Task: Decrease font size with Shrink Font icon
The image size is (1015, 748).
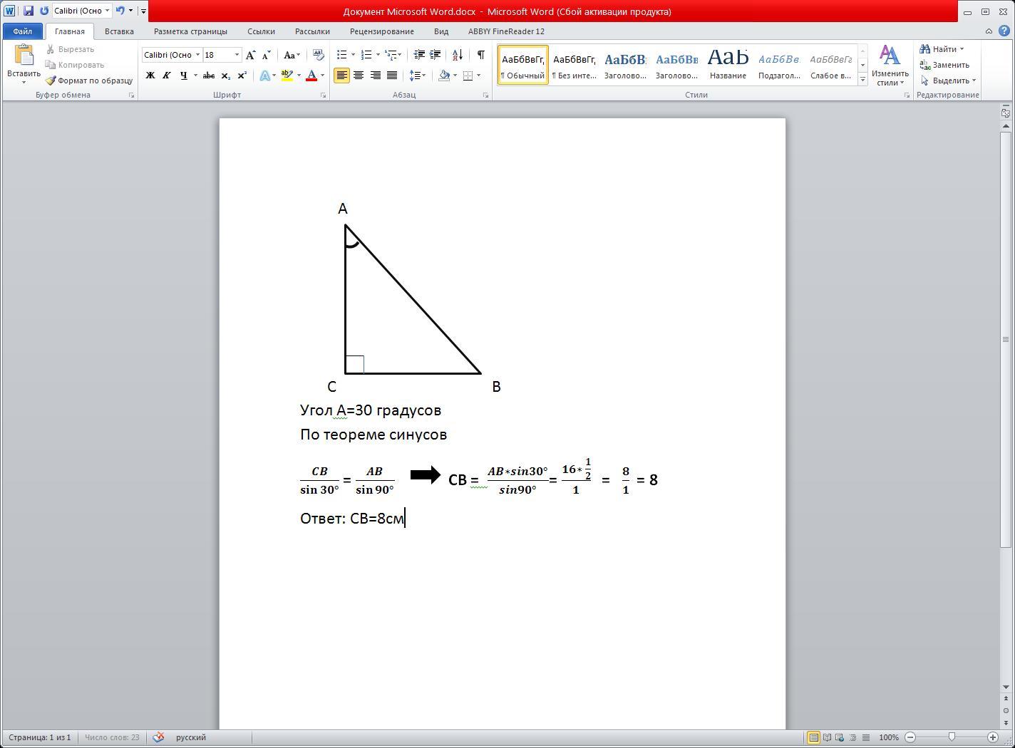Action: pyautogui.click(x=267, y=55)
